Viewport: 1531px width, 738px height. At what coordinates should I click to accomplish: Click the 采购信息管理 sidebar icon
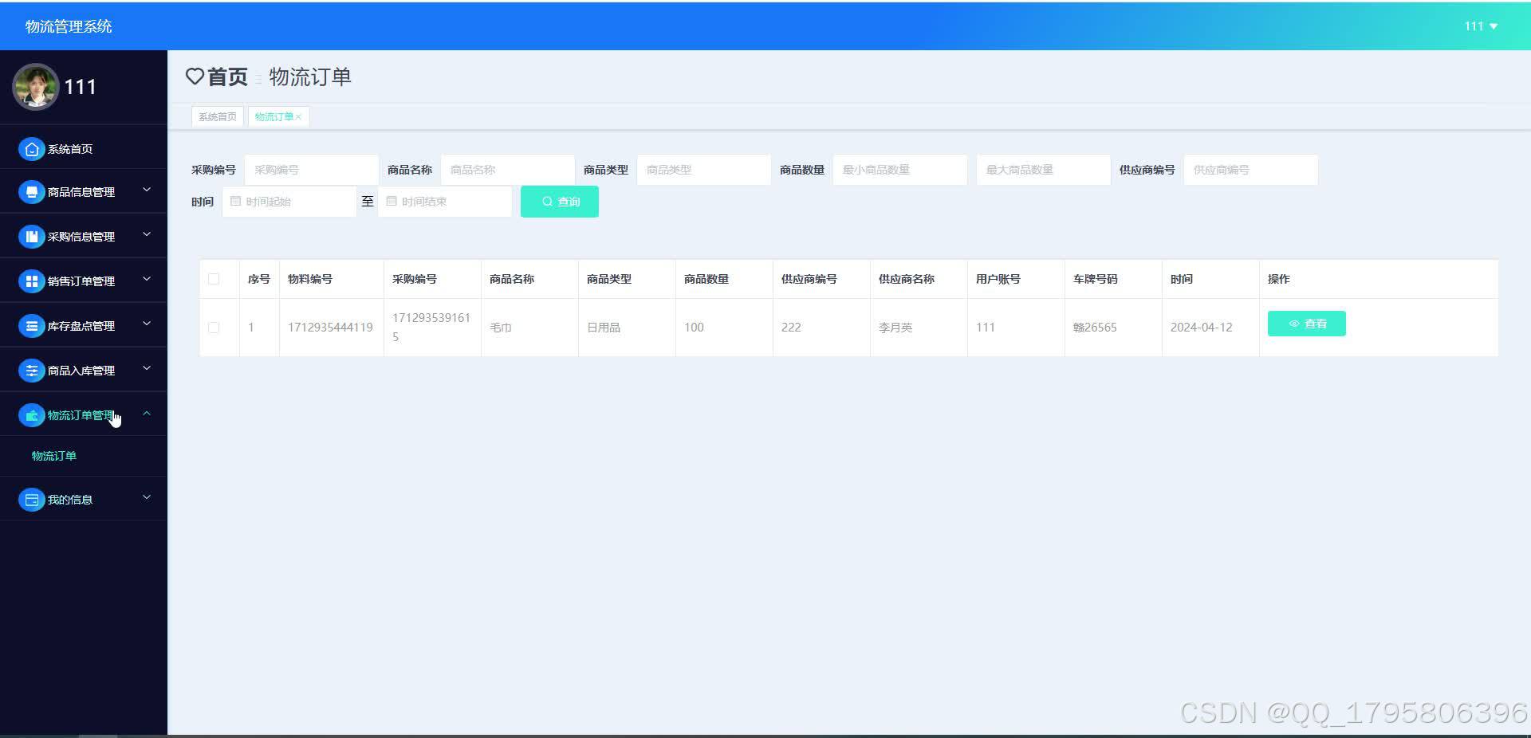(31, 237)
